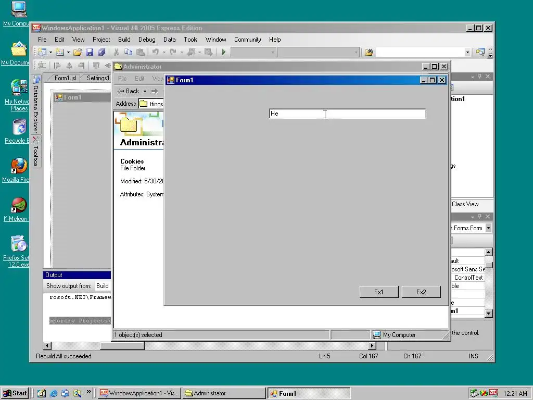
Task: Click the Add New Item toolbar icon
Action: coord(60,52)
